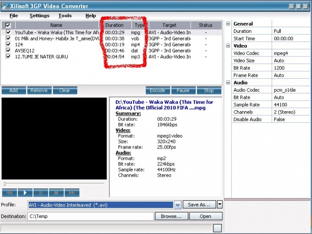This screenshot has width=312, height=234.
Task: Stop the preview with square stop icon
Action: [56, 193]
